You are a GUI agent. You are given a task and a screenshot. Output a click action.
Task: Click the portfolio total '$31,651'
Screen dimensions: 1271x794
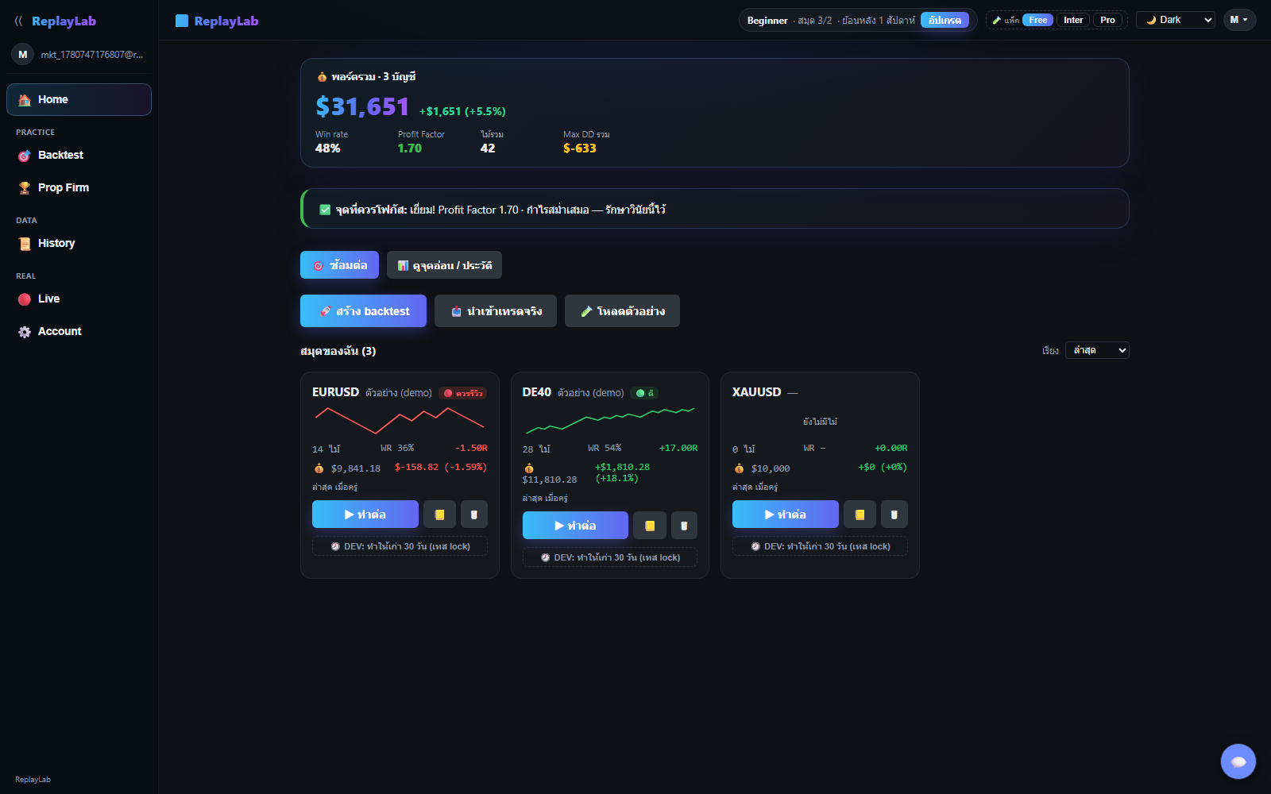click(362, 106)
